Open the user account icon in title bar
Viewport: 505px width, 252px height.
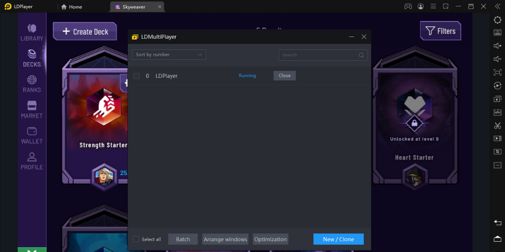tap(421, 6)
